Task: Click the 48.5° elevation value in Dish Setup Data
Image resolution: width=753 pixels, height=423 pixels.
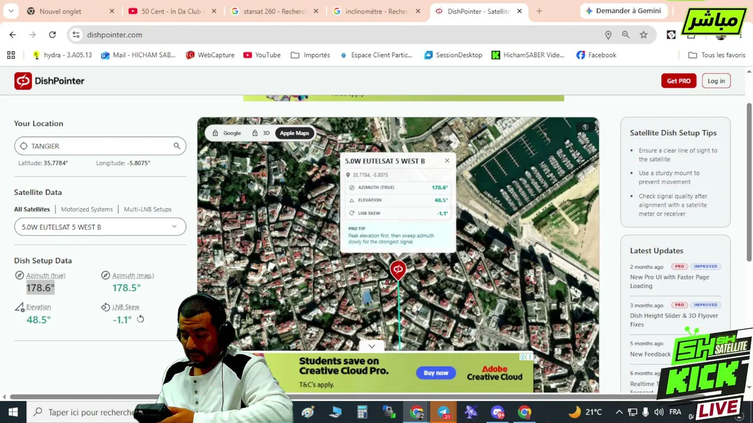Action: click(39, 320)
